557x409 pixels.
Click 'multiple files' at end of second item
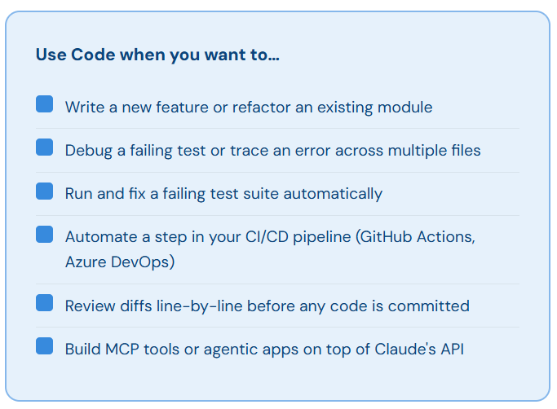coord(434,151)
